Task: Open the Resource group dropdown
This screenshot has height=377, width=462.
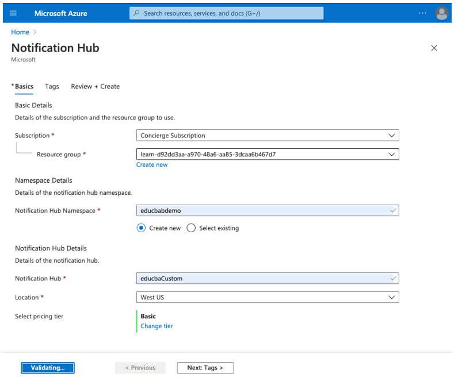Action: point(268,154)
